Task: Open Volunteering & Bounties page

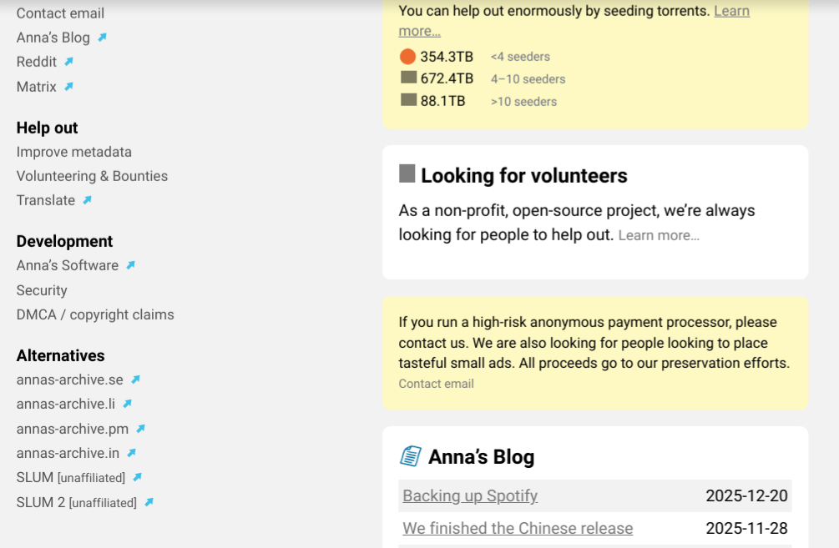Action: tap(92, 176)
